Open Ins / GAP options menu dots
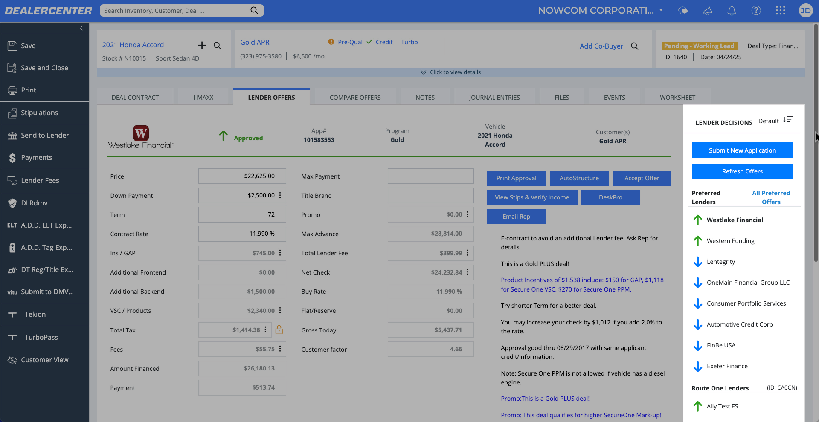This screenshot has height=422, width=819. [x=280, y=253]
